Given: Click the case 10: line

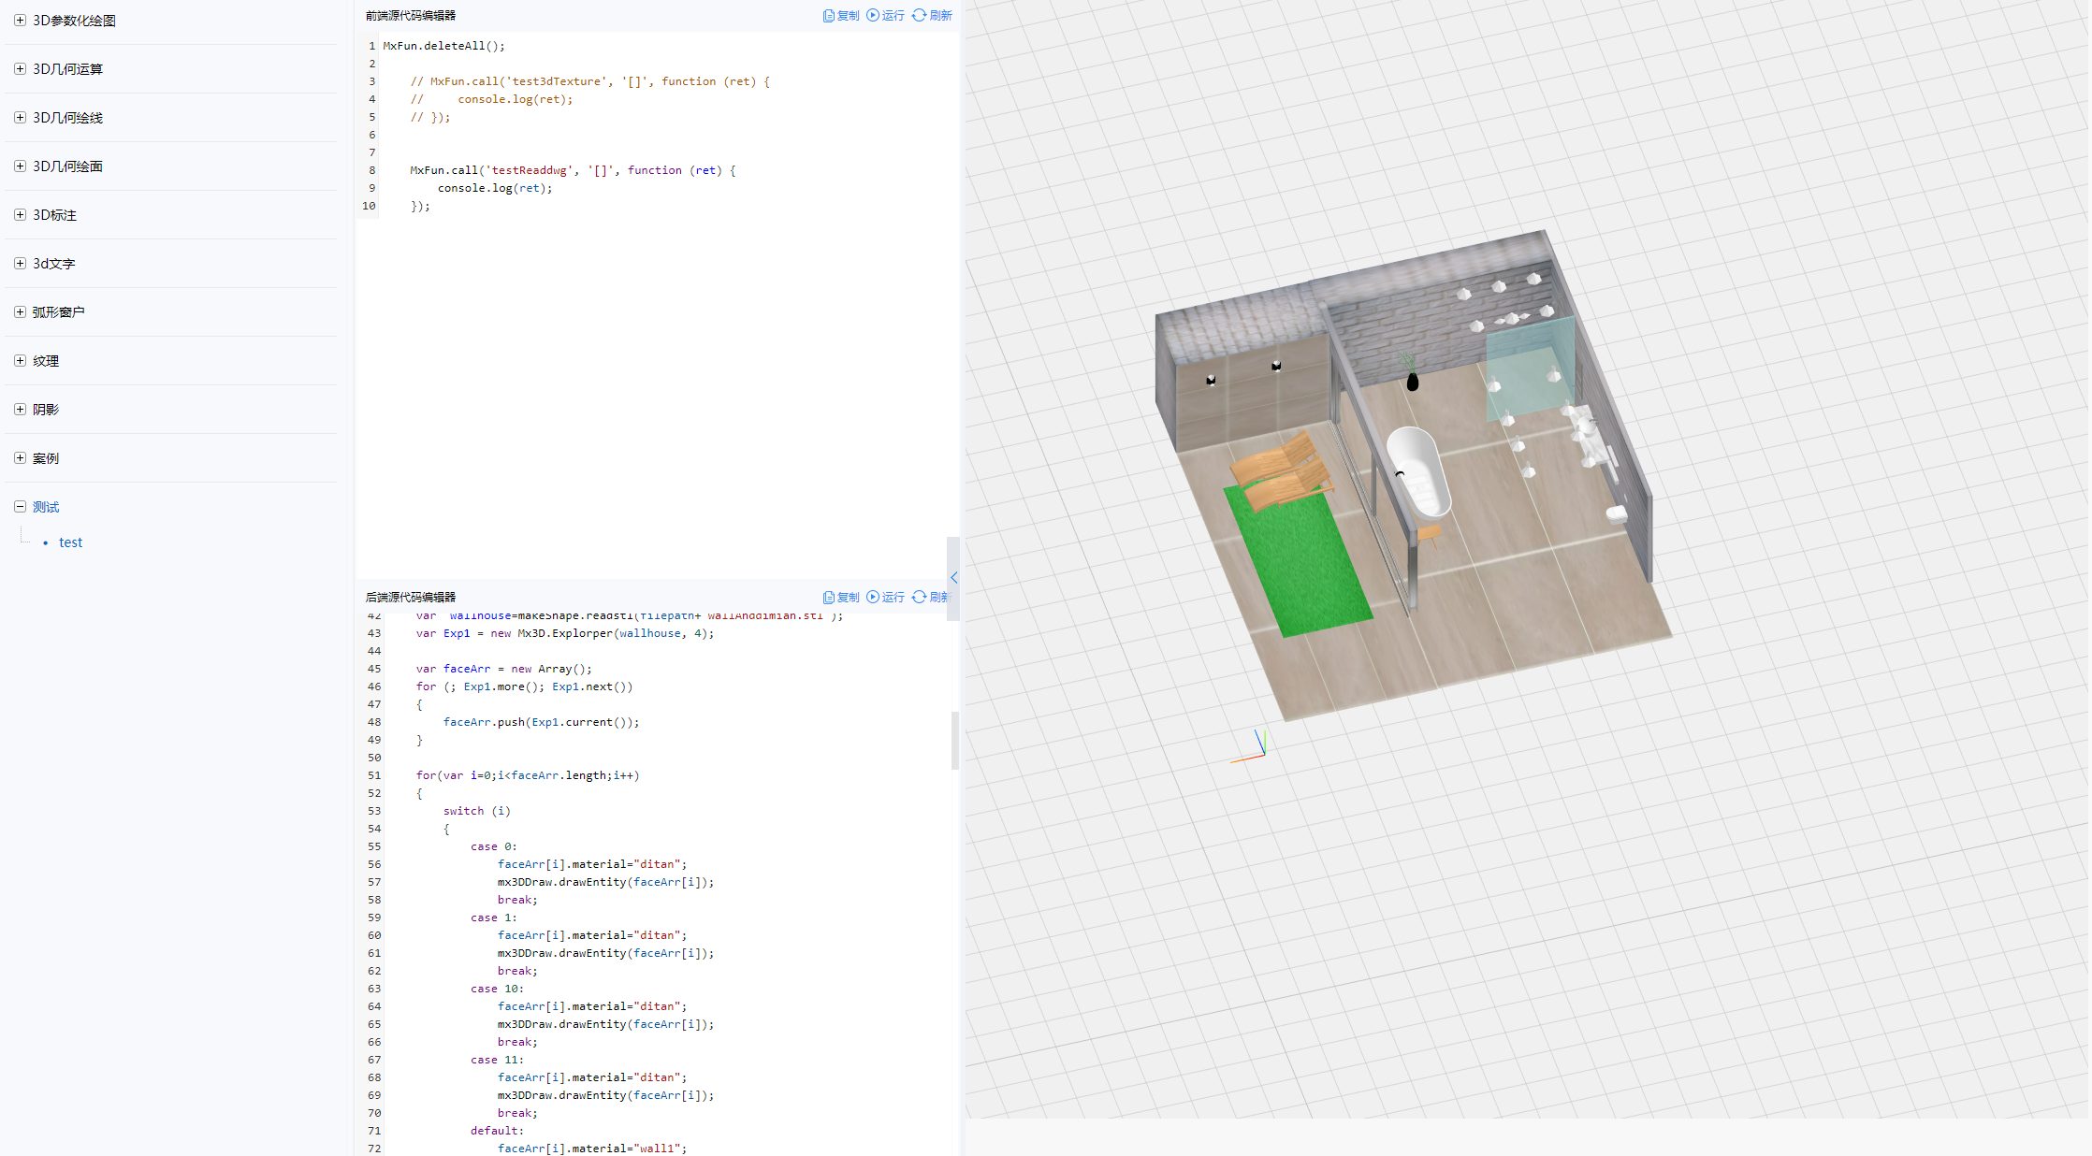Looking at the screenshot, I should pyautogui.click(x=498, y=989).
